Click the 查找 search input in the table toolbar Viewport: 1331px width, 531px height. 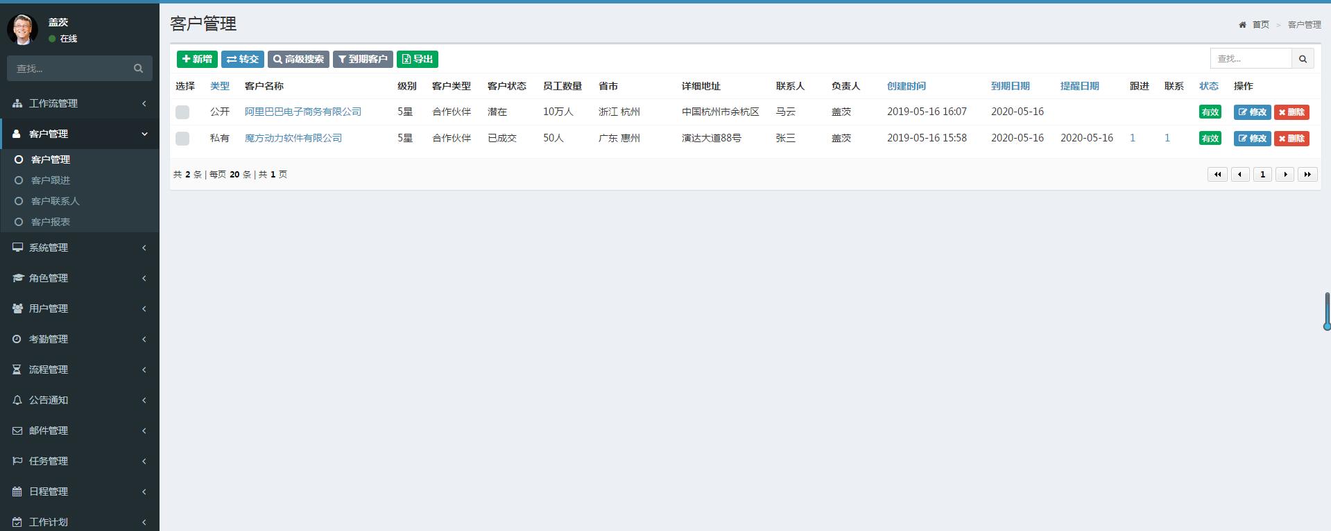[x=1251, y=59]
